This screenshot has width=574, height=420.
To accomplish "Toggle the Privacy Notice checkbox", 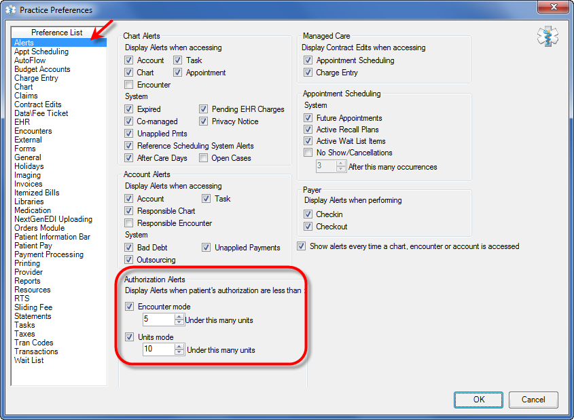I will coord(203,121).
